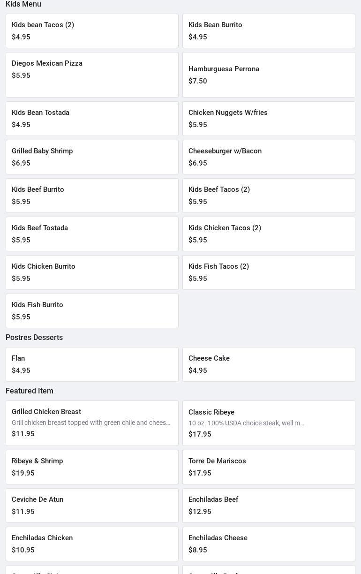361x574 pixels.
Task: Open the Kids Bean Burrito card
Action: click(x=269, y=31)
